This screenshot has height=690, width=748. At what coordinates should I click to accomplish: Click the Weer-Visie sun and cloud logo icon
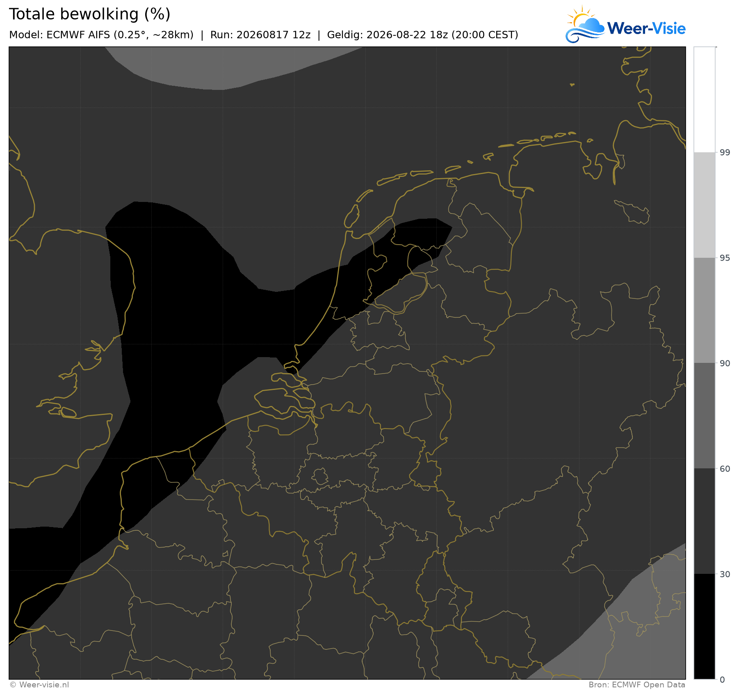coord(585,25)
